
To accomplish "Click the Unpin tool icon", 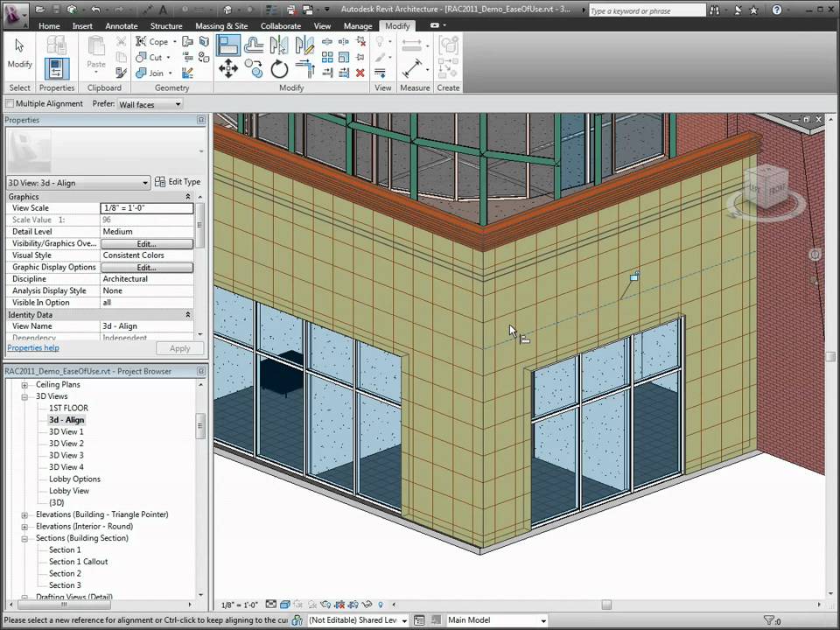I will tap(360, 41).
